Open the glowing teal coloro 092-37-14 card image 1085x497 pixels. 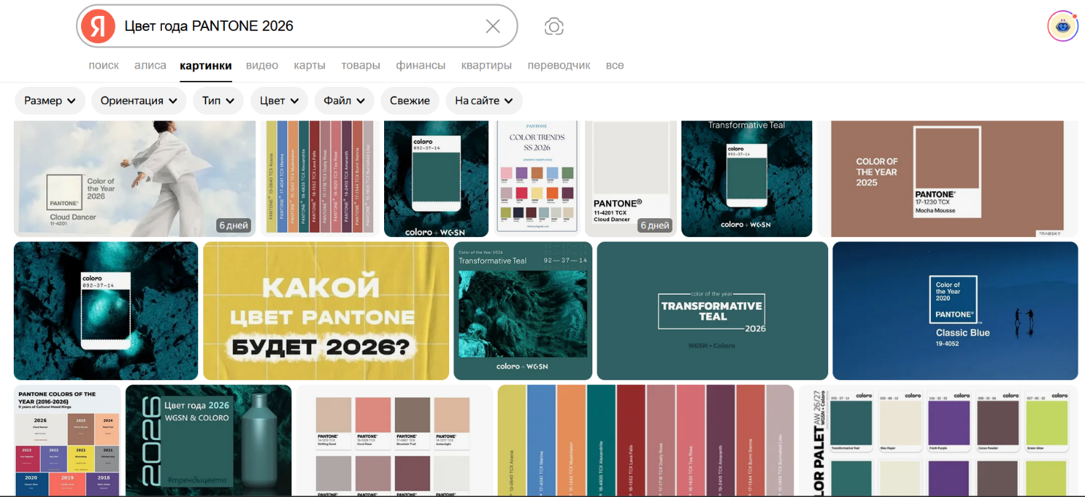coord(106,311)
